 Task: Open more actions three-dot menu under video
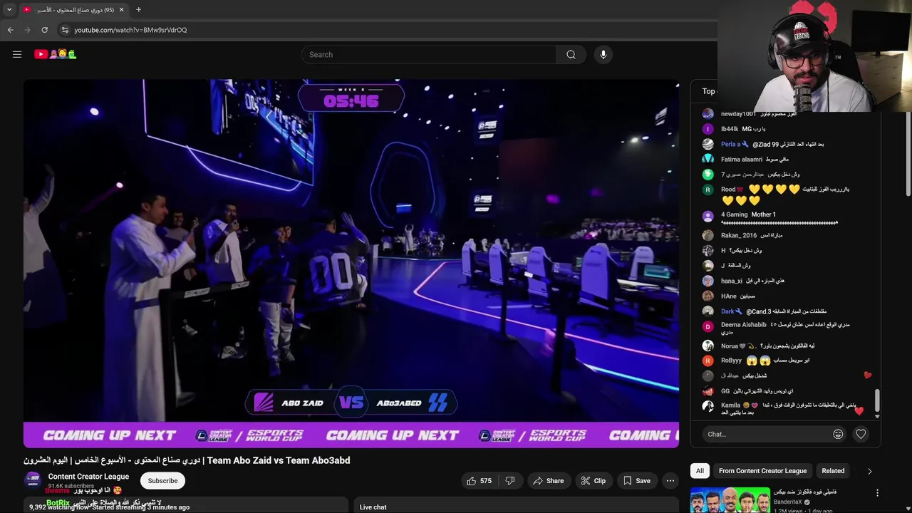670,481
